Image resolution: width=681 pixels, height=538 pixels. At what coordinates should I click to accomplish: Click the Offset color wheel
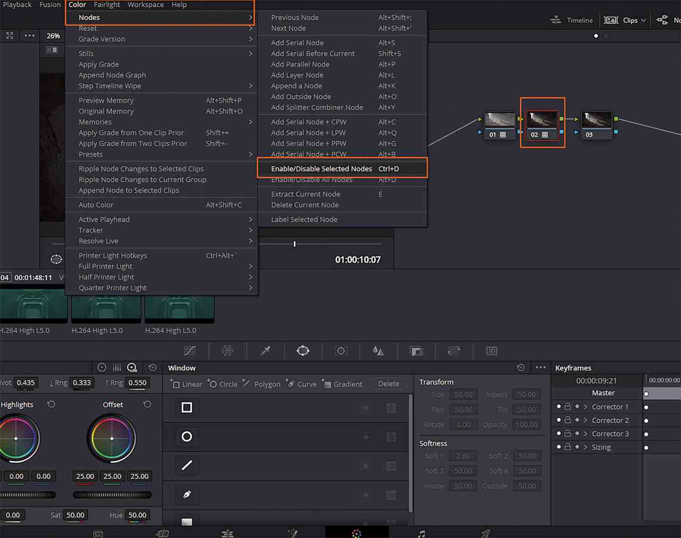point(112,438)
